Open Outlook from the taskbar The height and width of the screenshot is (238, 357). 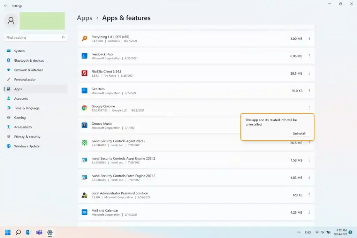[29, 232]
